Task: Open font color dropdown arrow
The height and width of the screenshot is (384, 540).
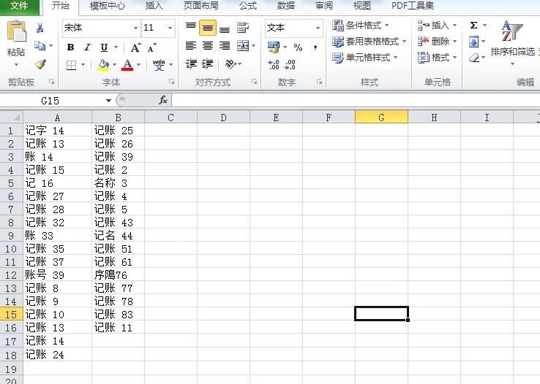Action: [138, 64]
